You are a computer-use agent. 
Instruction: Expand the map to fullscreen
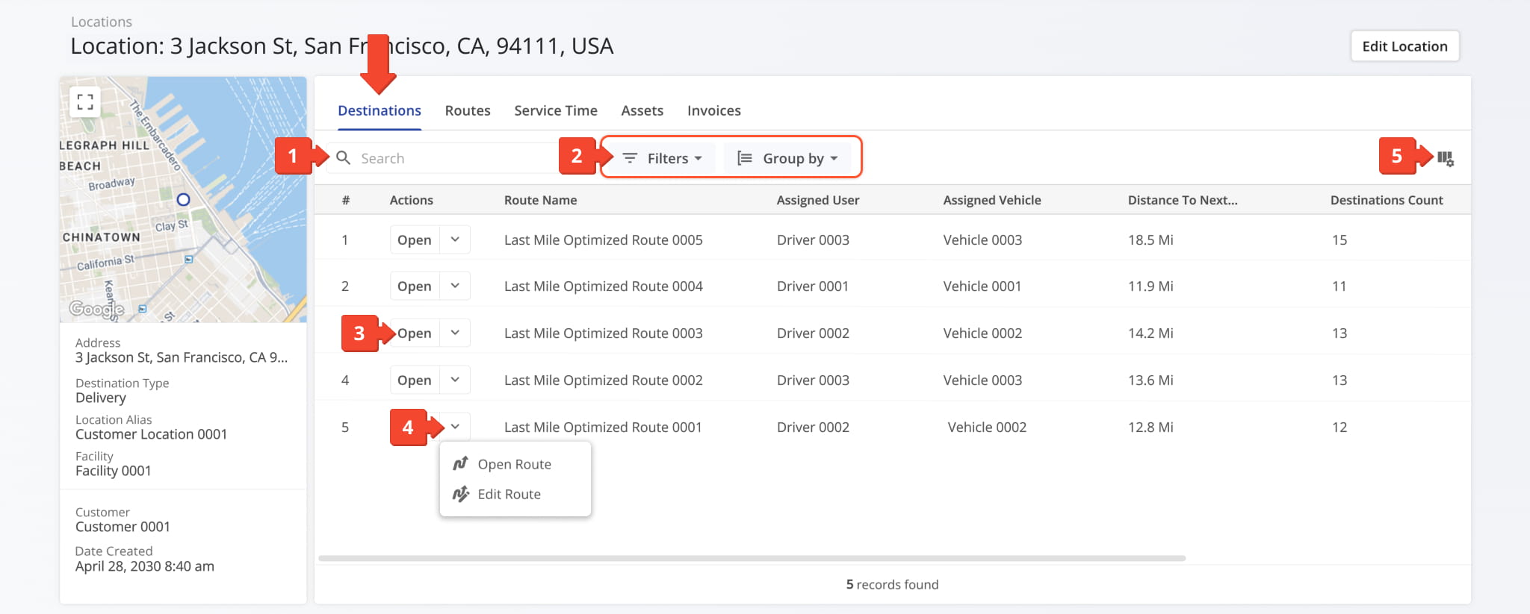85,101
